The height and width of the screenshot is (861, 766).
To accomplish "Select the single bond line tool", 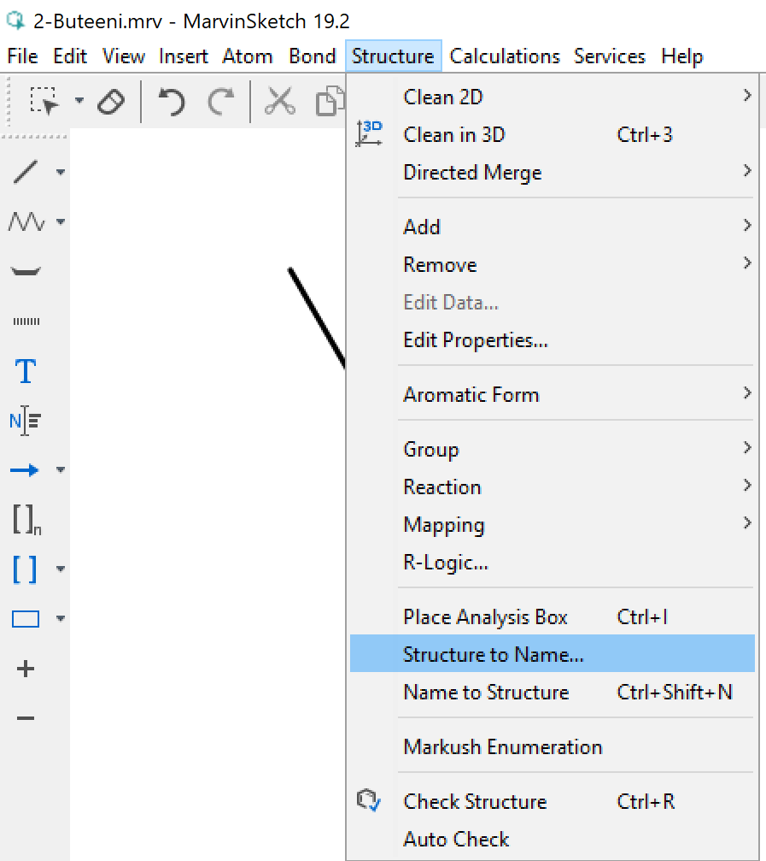I will pyautogui.click(x=26, y=172).
